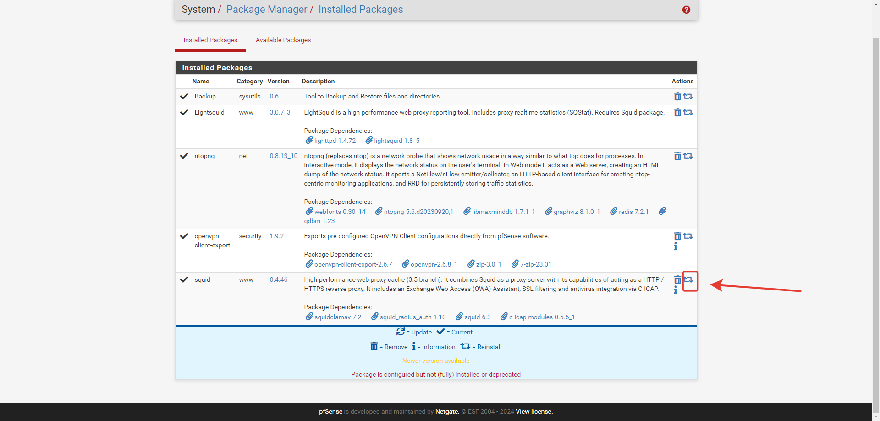Reinstall the Lightsquid package
The image size is (880, 421).
coord(688,112)
